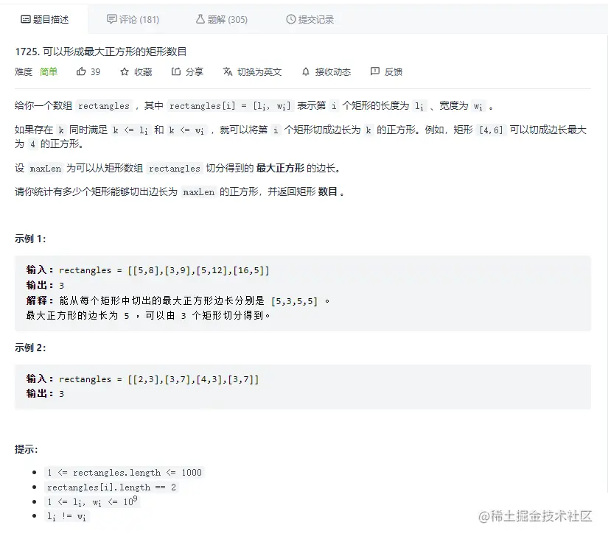Image resolution: width=608 pixels, height=539 pixels.
Task: Click the 收藏 label
Action: point(143,72)
